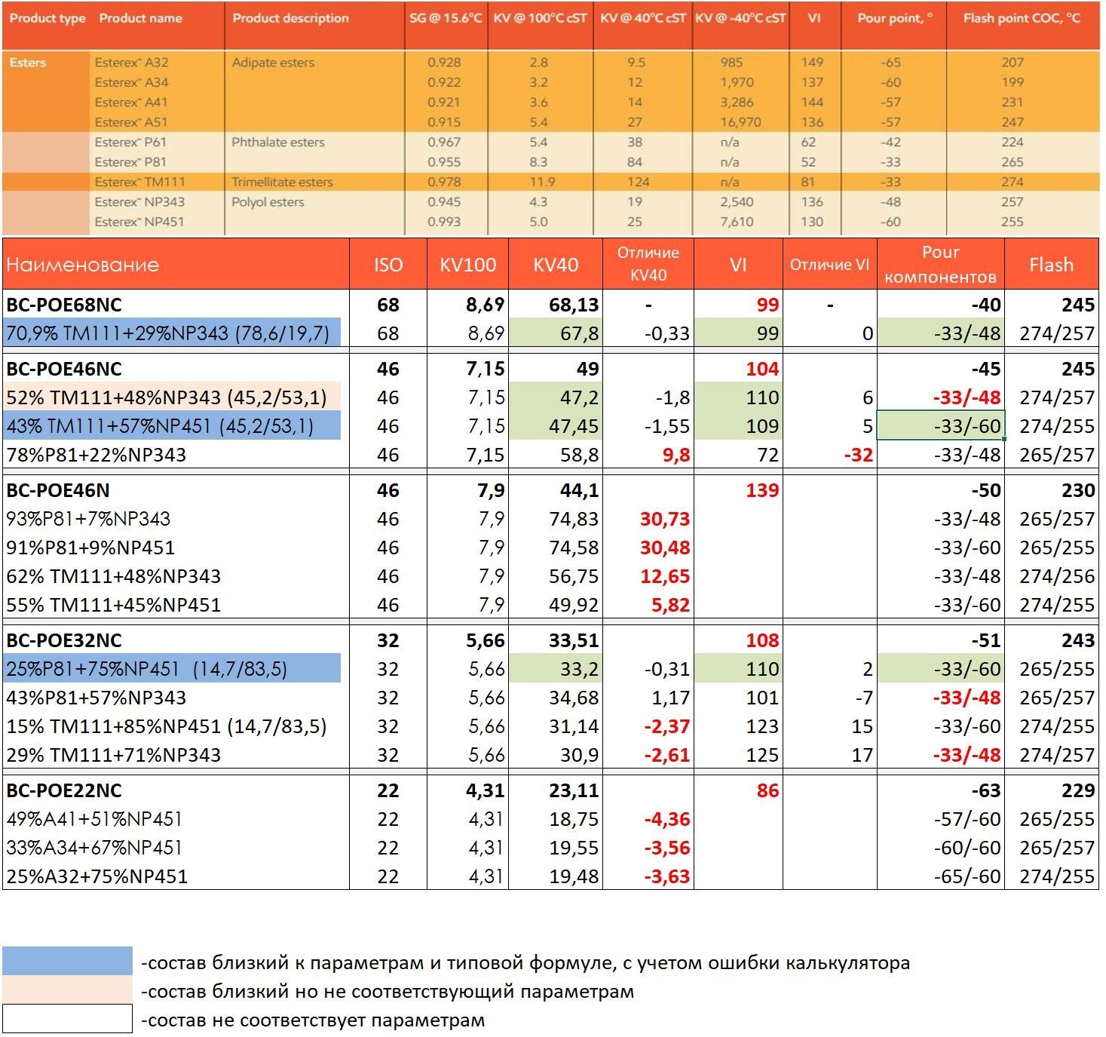Select the KV40 value 47,45
The height and width of the screenshot is (1037, 1106).
556,426
